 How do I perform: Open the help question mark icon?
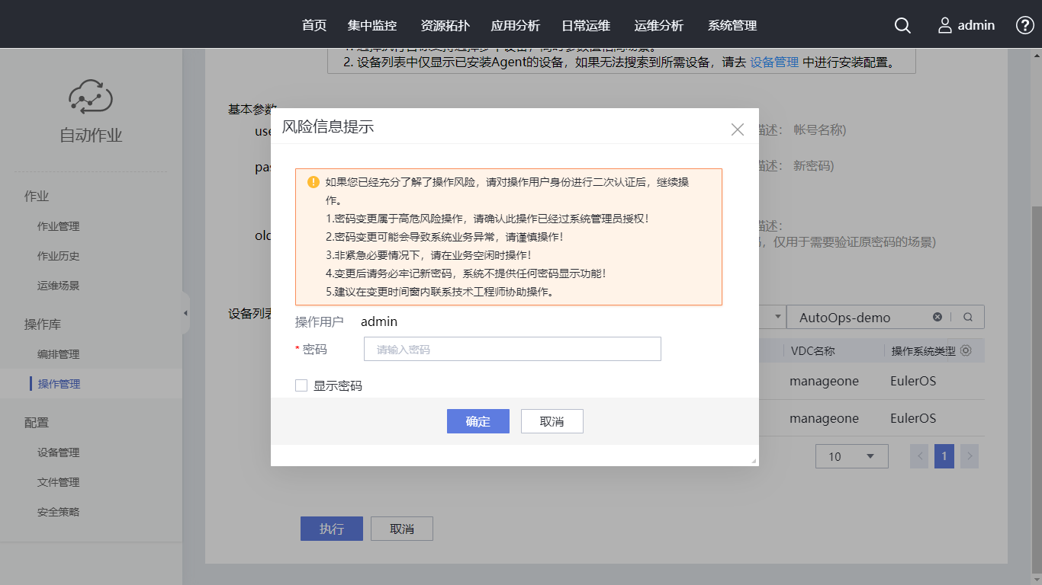pyautogui.click(x=1025, y=25)
